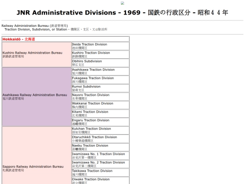The width and height of the screenshot is (245, 184).
Task: Click 'Kitami Traction Division' row
Action: pos(100,114)
